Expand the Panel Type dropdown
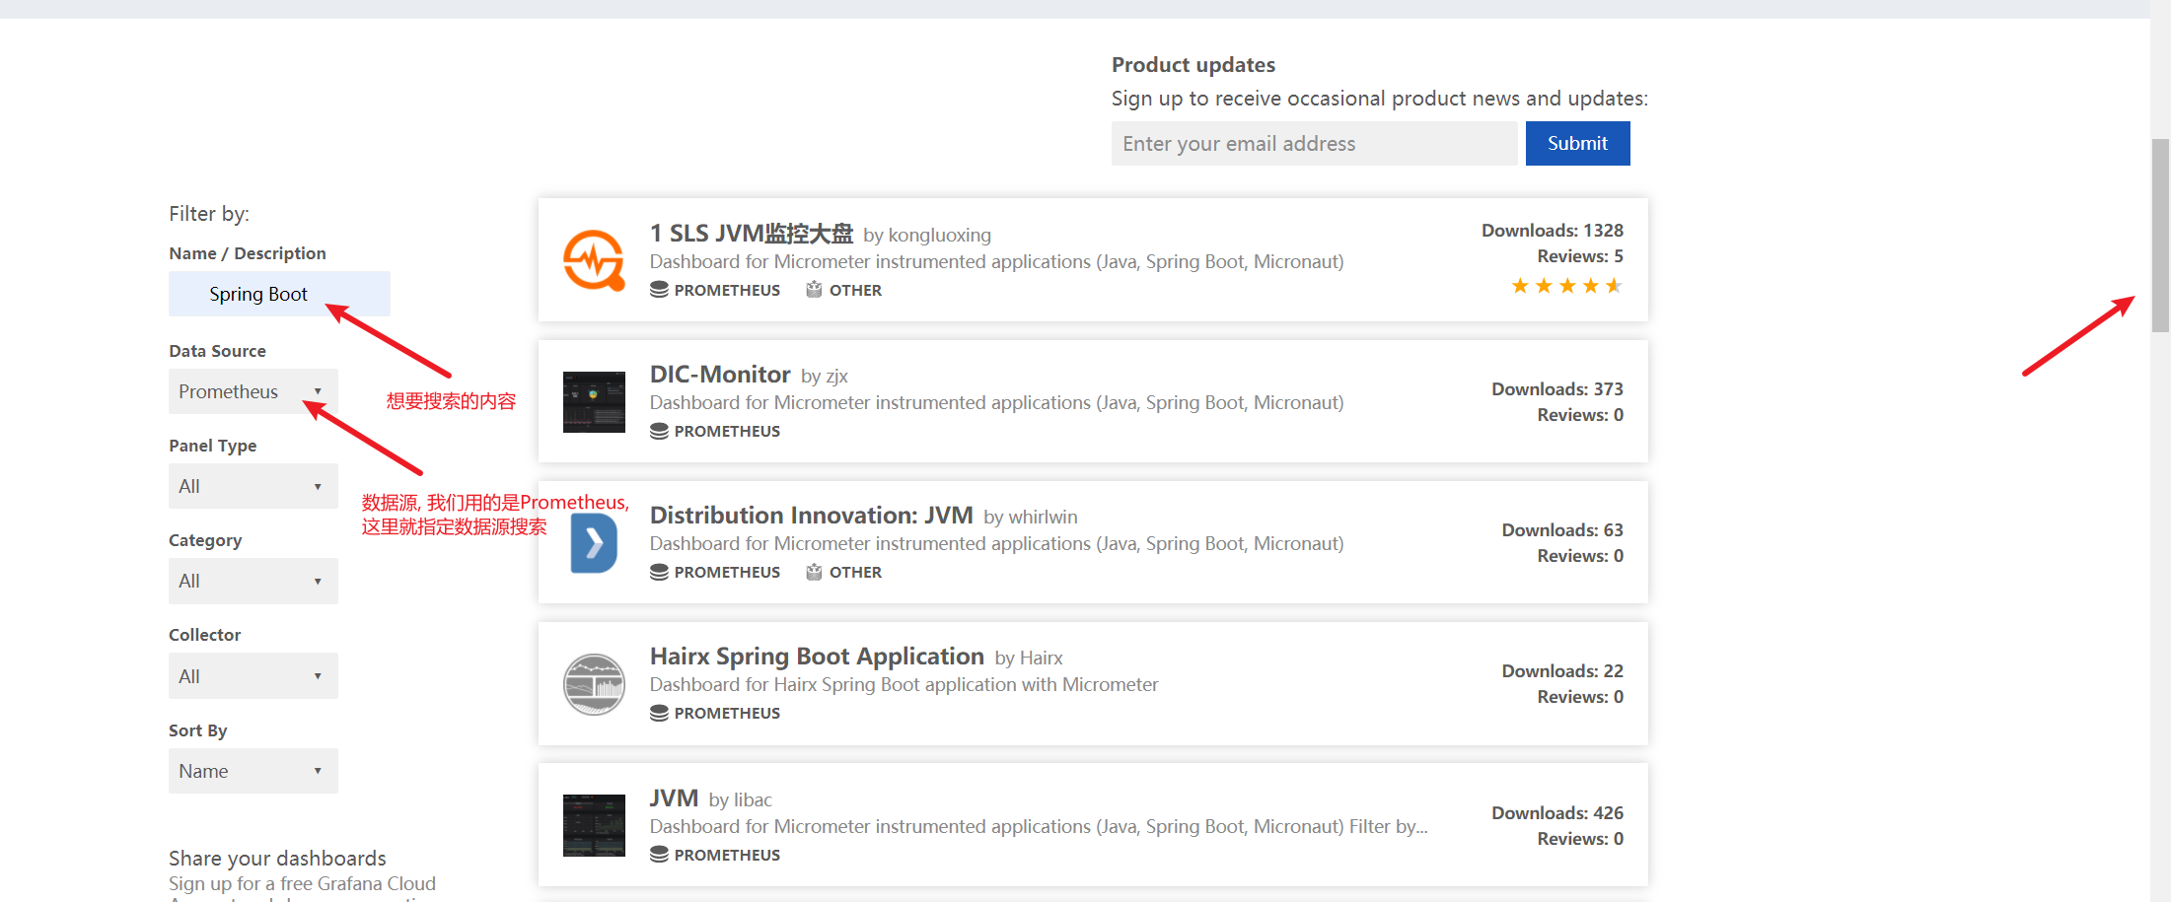Screen dimensions: 2171x902 [253, 485]
